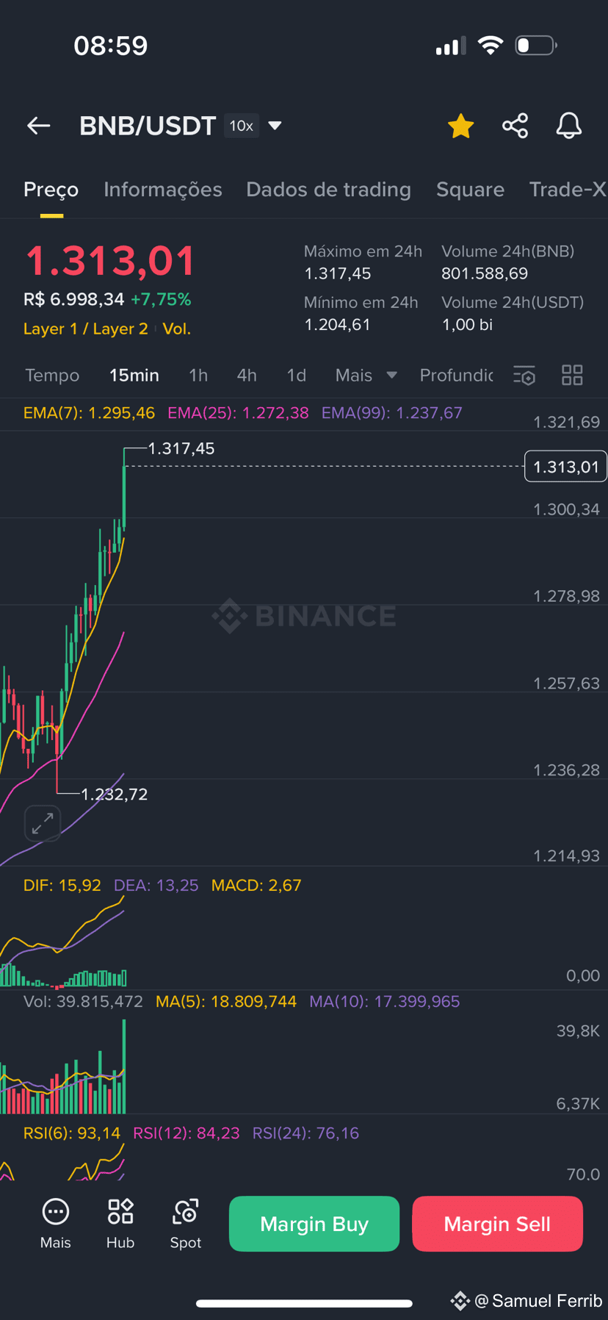Open the Dados de trading tab
Image resolution: width=608 pixels, height=1320 pixels.
(328, 190)
